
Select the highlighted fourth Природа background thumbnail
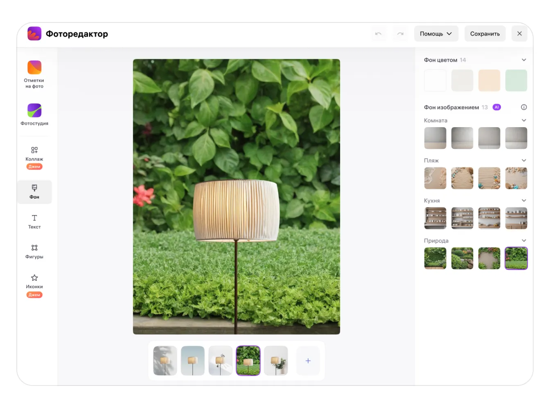(x=516, y=258)
